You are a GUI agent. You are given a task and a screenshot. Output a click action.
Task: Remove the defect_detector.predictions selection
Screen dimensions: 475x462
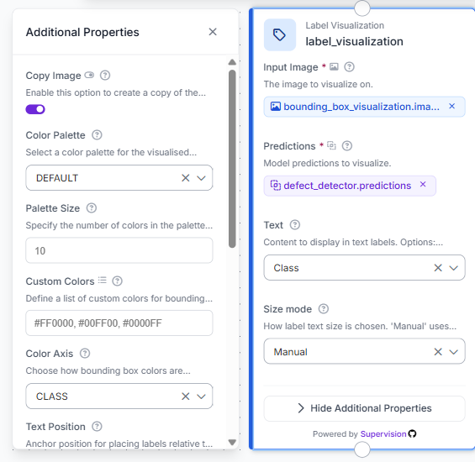click(x=423, y=184)
